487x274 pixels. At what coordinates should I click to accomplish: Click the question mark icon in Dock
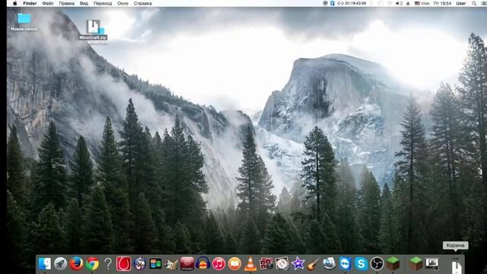point(108,264)
